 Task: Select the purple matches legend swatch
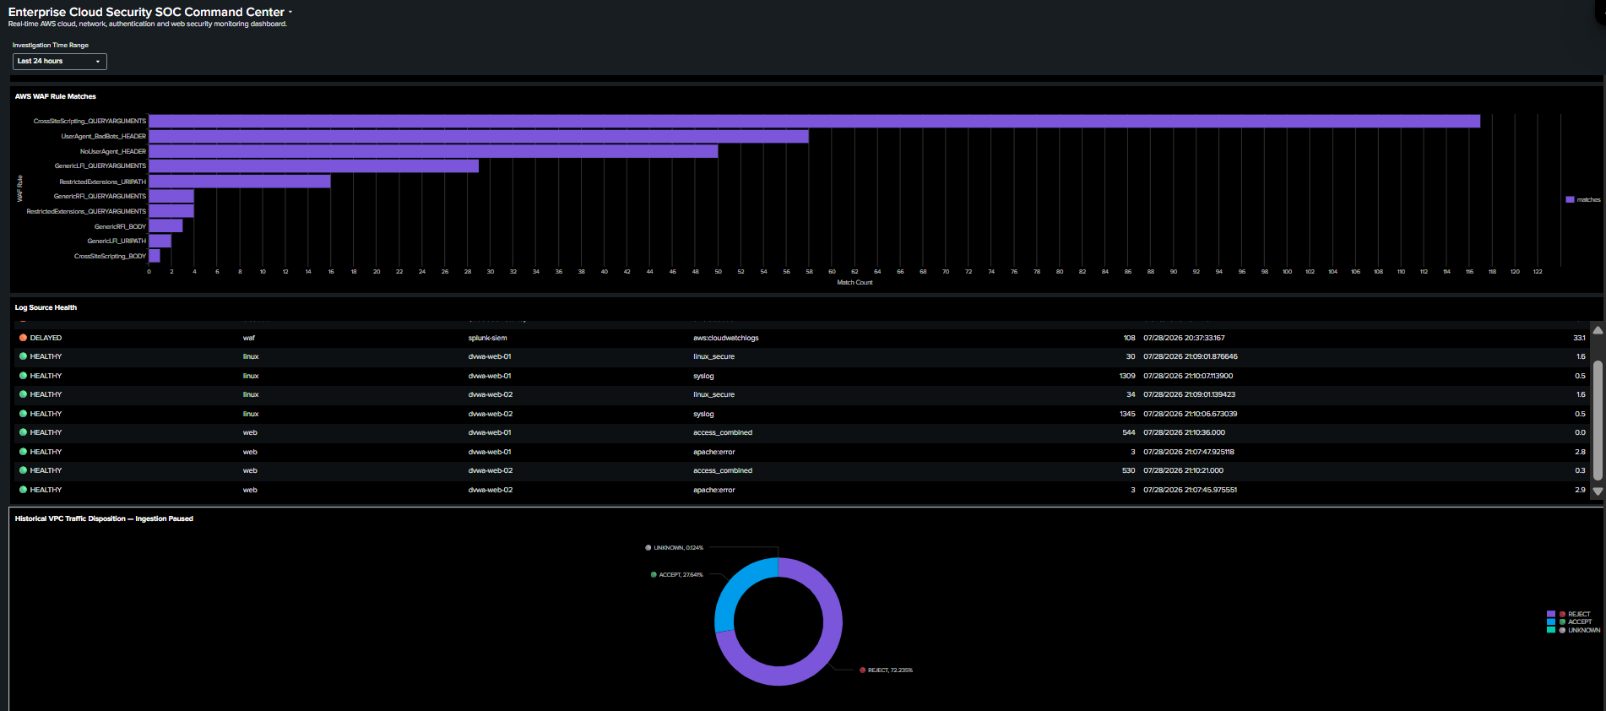click(1570, 200)
